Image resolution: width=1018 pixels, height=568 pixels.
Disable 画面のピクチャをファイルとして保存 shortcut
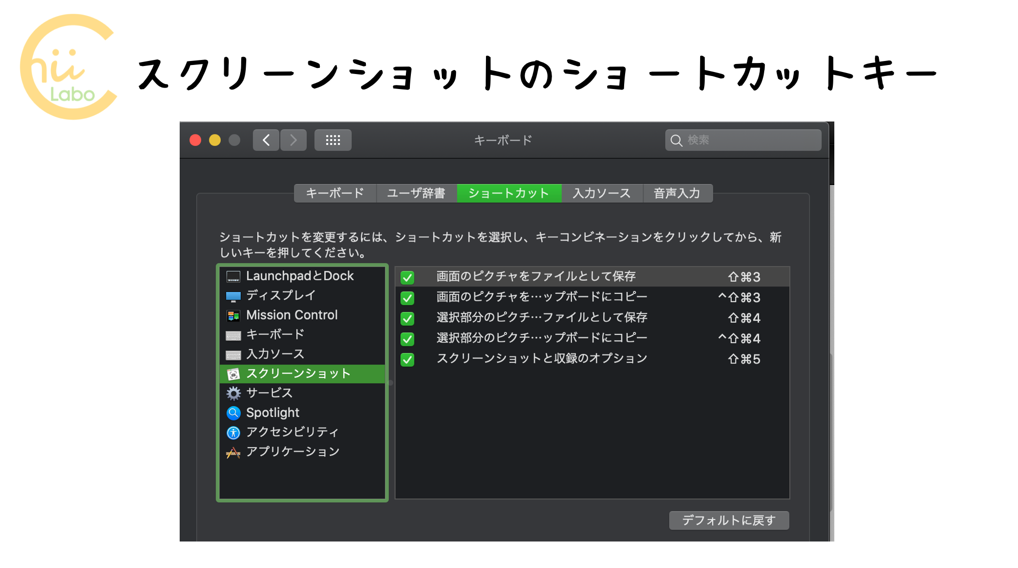pos(407,277)
